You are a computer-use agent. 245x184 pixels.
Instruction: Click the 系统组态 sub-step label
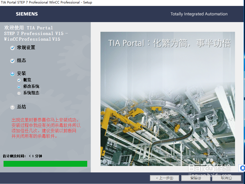pyautogui.click(x=31, y=93)
